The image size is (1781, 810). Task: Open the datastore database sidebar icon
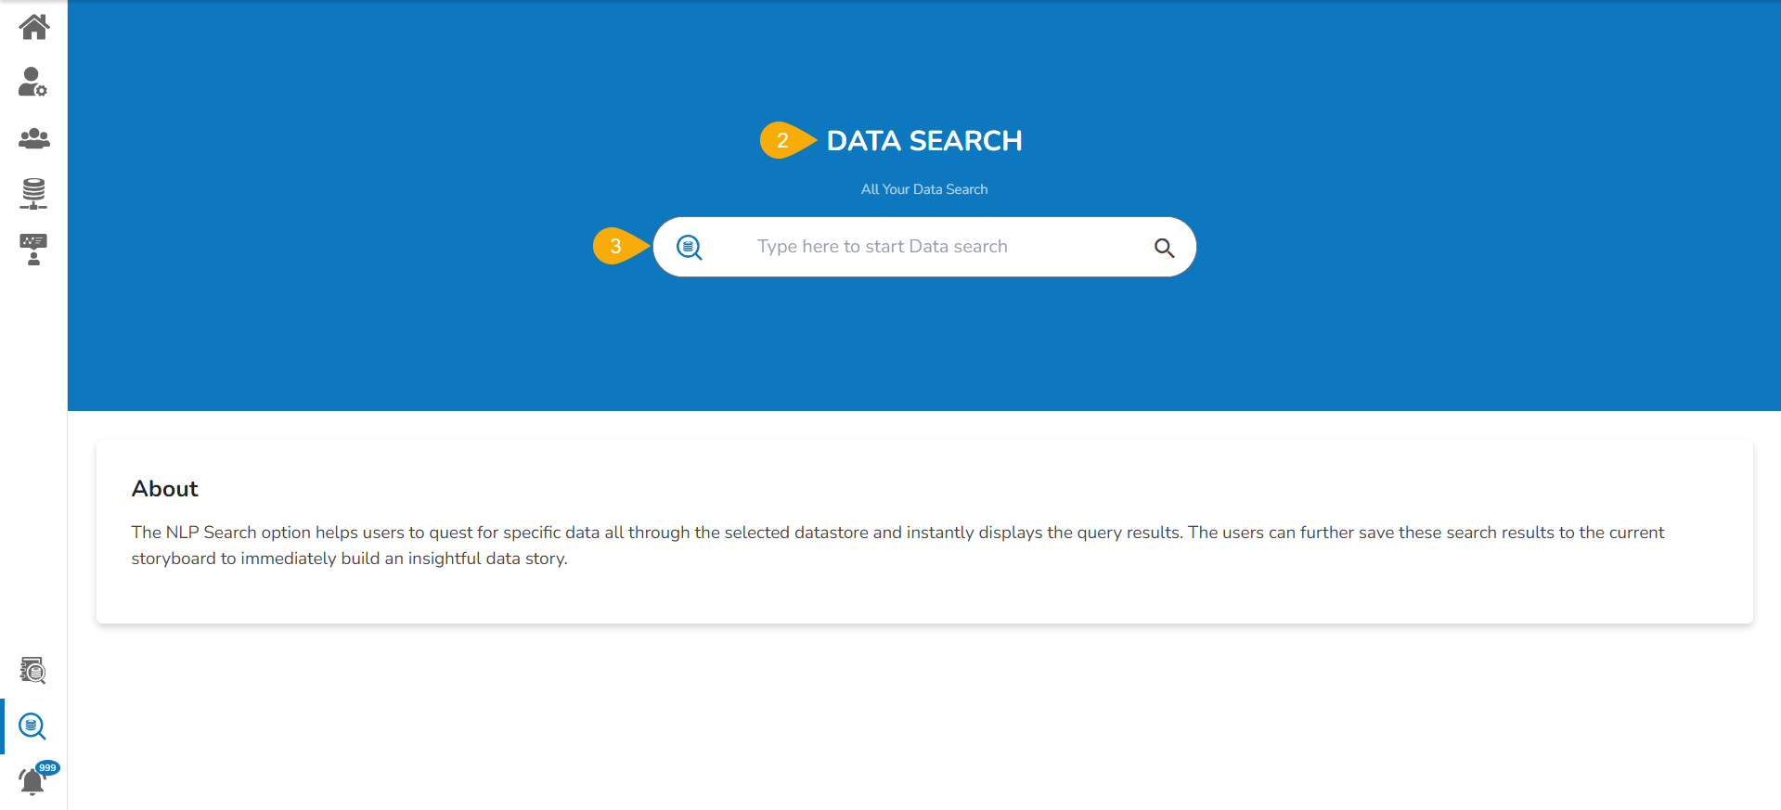click(x=33, y=193)
